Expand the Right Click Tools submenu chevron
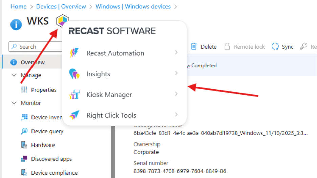This screenshot has height=178, width=317. click(x=176, y=115)
